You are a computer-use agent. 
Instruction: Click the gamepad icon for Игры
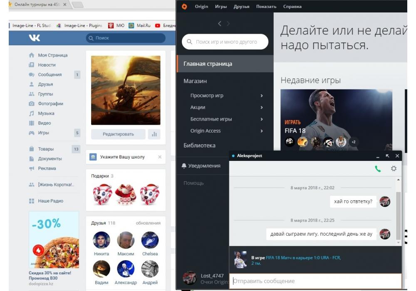(32, 133)
